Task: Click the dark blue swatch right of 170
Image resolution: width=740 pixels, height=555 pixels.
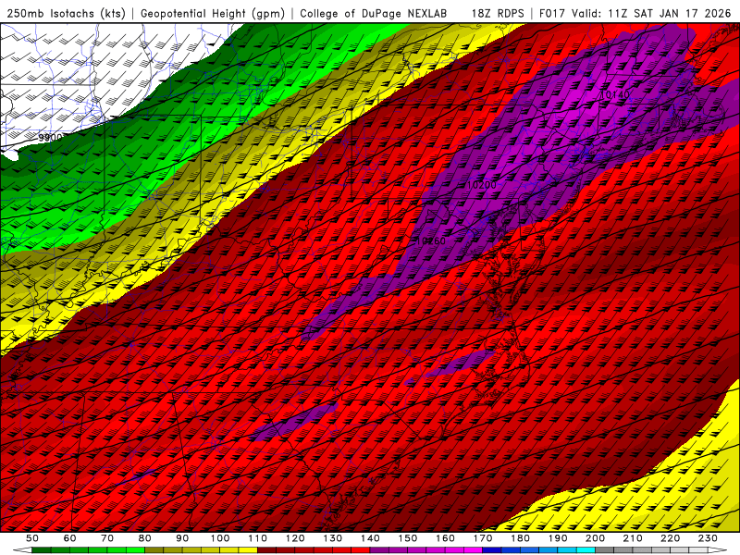Action: 492,550
